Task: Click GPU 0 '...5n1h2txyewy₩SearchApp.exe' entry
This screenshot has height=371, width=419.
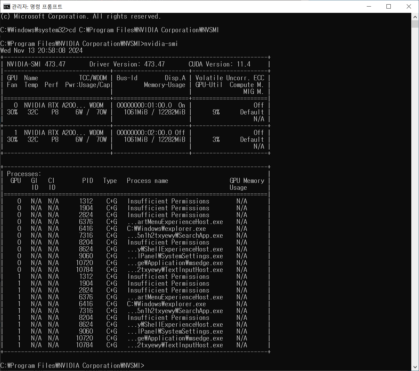Action: (175, 235)
